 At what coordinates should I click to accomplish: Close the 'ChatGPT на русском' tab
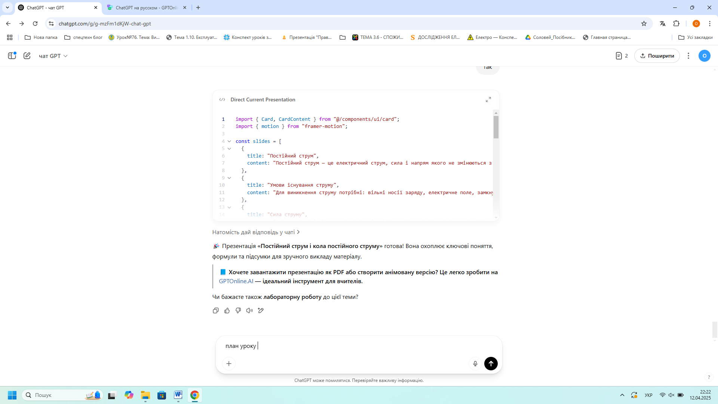tap(185, 7)
